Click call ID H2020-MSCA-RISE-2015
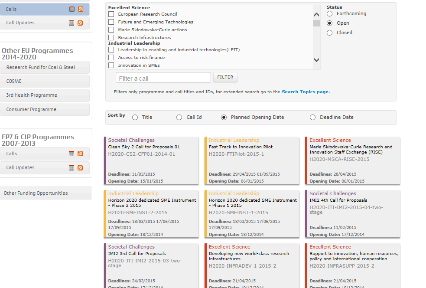 click(339, 159)
